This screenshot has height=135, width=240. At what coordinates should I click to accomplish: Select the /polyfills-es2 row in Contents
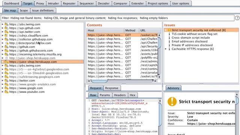123,57
